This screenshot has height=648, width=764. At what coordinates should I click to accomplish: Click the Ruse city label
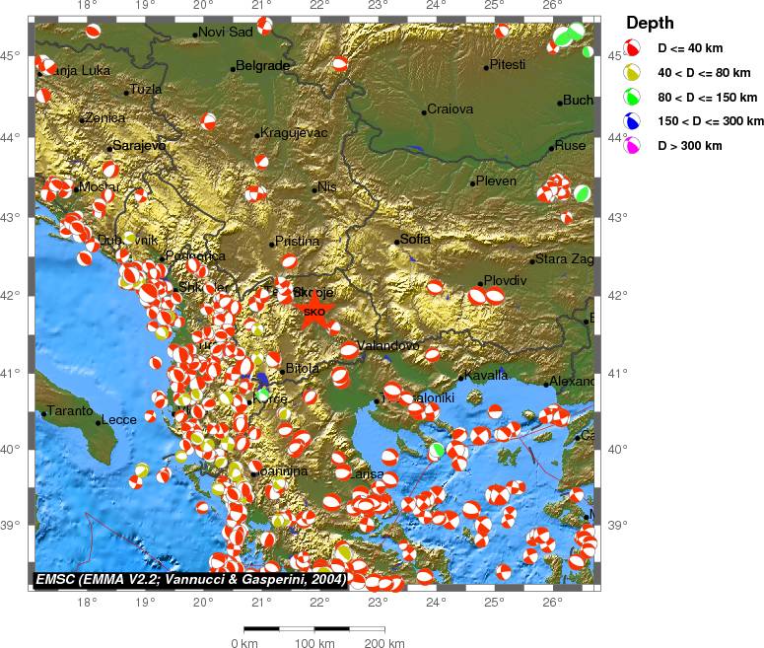pos(570,145)
